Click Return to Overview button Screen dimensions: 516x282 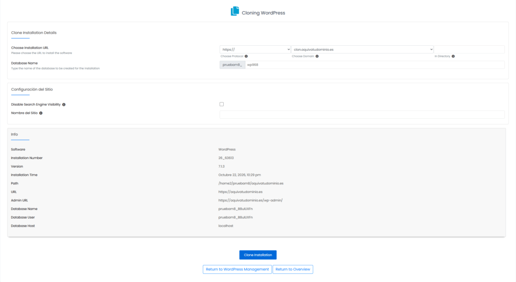point(293,269)
